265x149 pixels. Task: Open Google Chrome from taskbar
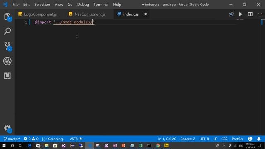pos(158,145)
